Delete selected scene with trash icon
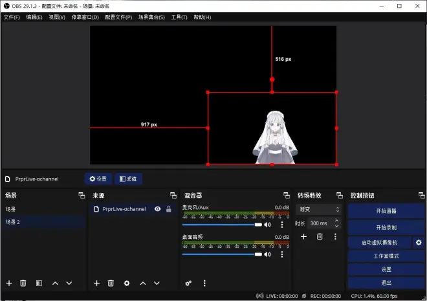Viewport: 427px width, 301px height. tap(23, 284)
